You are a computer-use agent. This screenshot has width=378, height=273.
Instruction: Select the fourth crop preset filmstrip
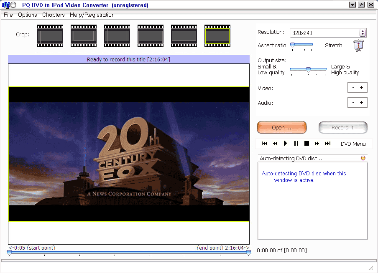(x=151, y=36)
